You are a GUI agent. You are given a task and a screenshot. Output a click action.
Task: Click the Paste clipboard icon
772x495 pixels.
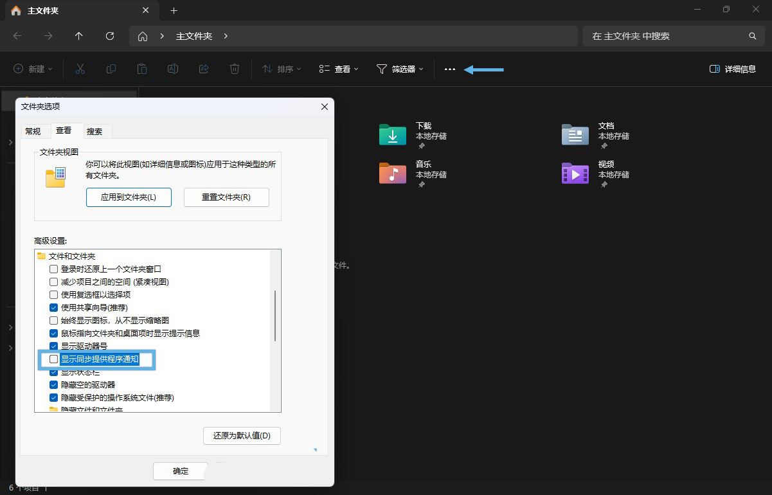142,69
